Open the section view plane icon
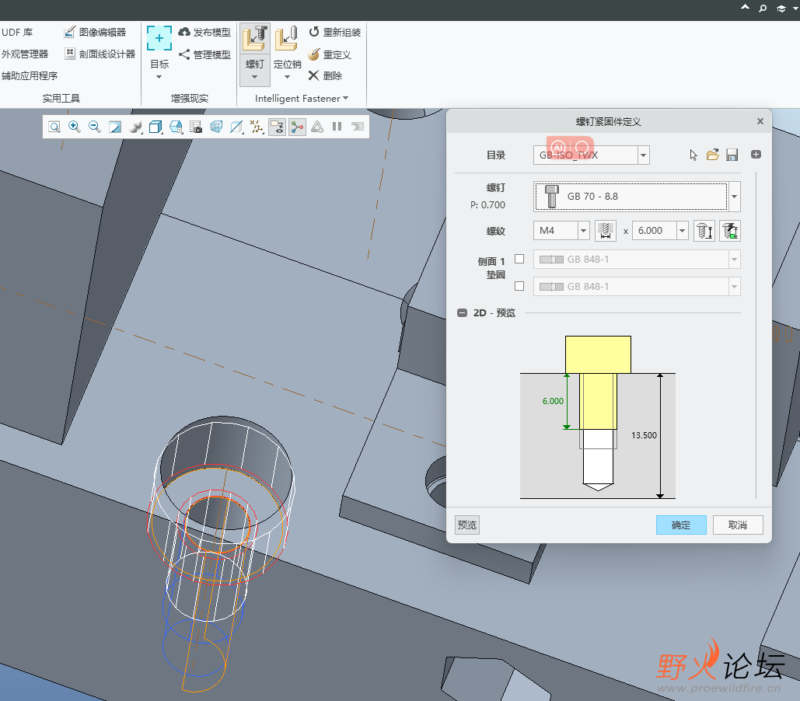 point(236,127)
